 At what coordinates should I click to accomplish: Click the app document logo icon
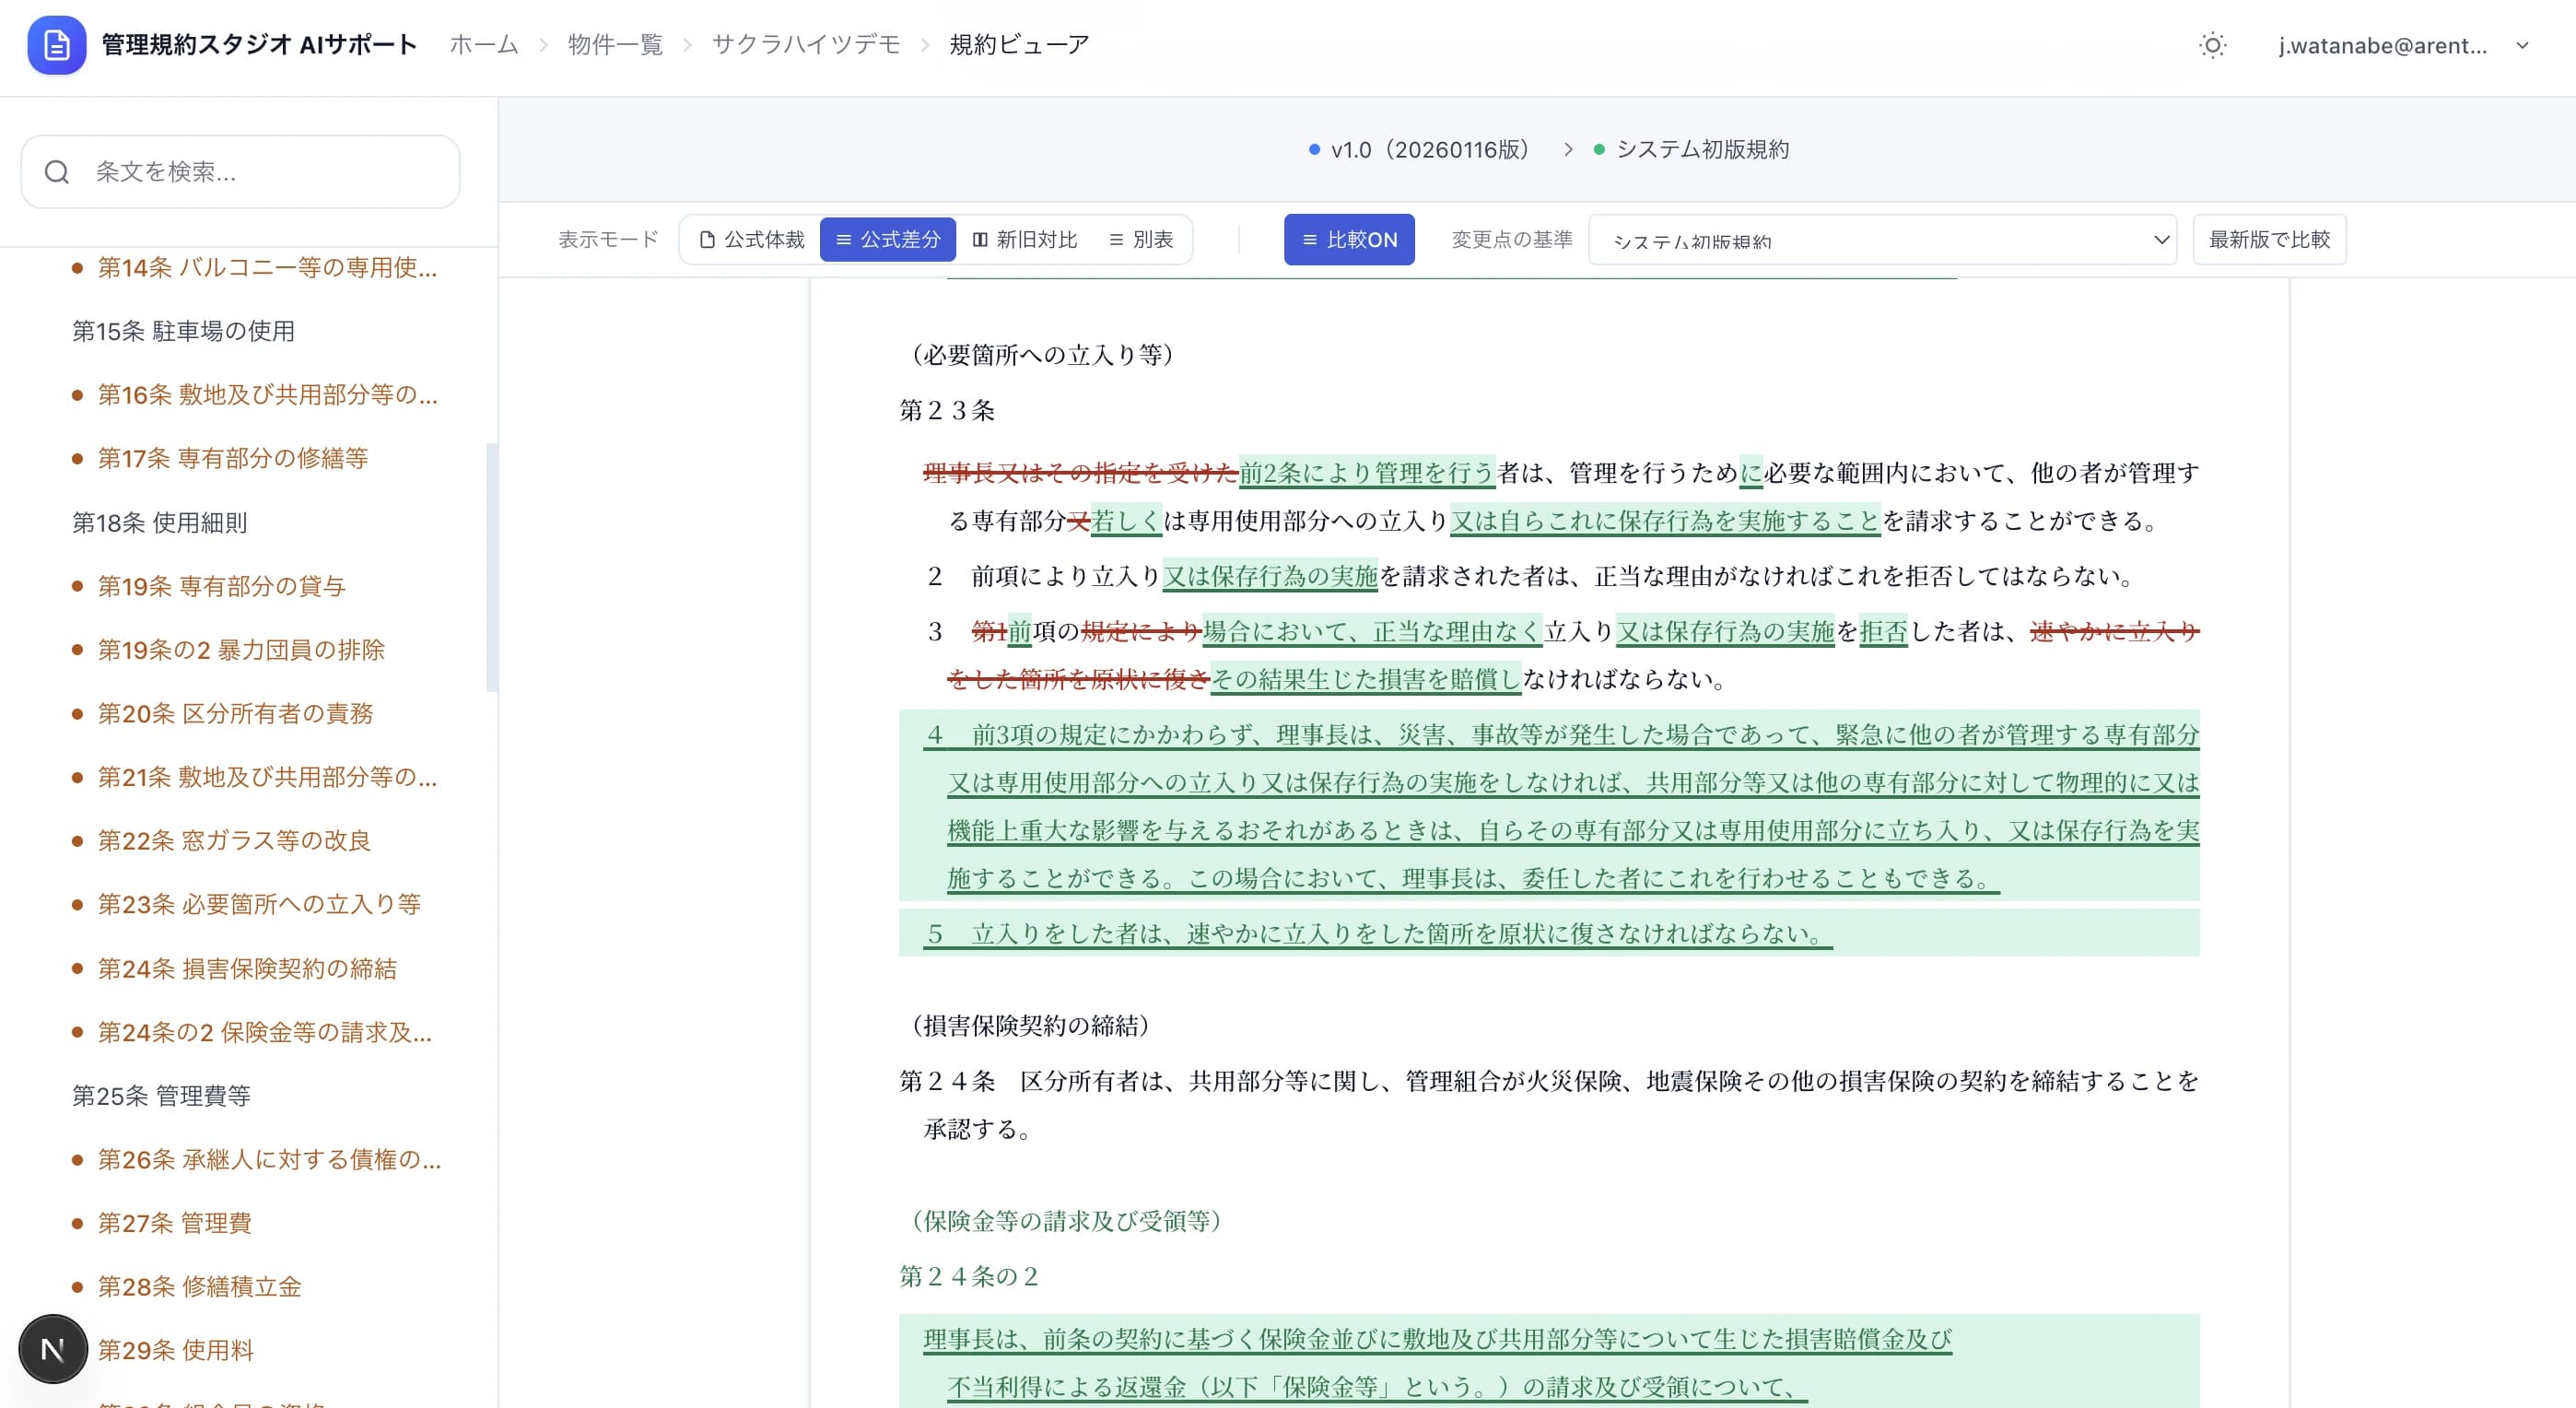pyautogui.click(x=57, y=45)
